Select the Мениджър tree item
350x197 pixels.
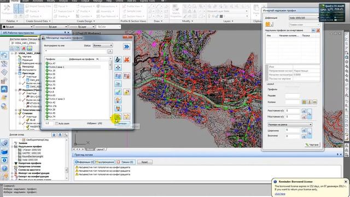click(x=28, y=67)
